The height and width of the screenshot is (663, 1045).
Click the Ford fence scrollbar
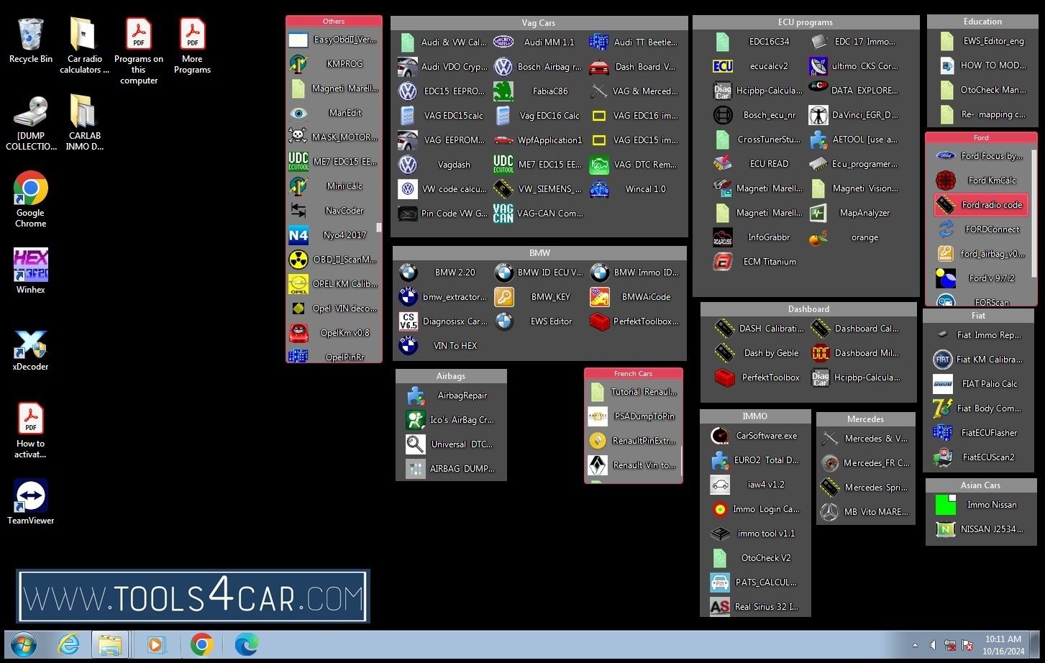(1033, 213)
